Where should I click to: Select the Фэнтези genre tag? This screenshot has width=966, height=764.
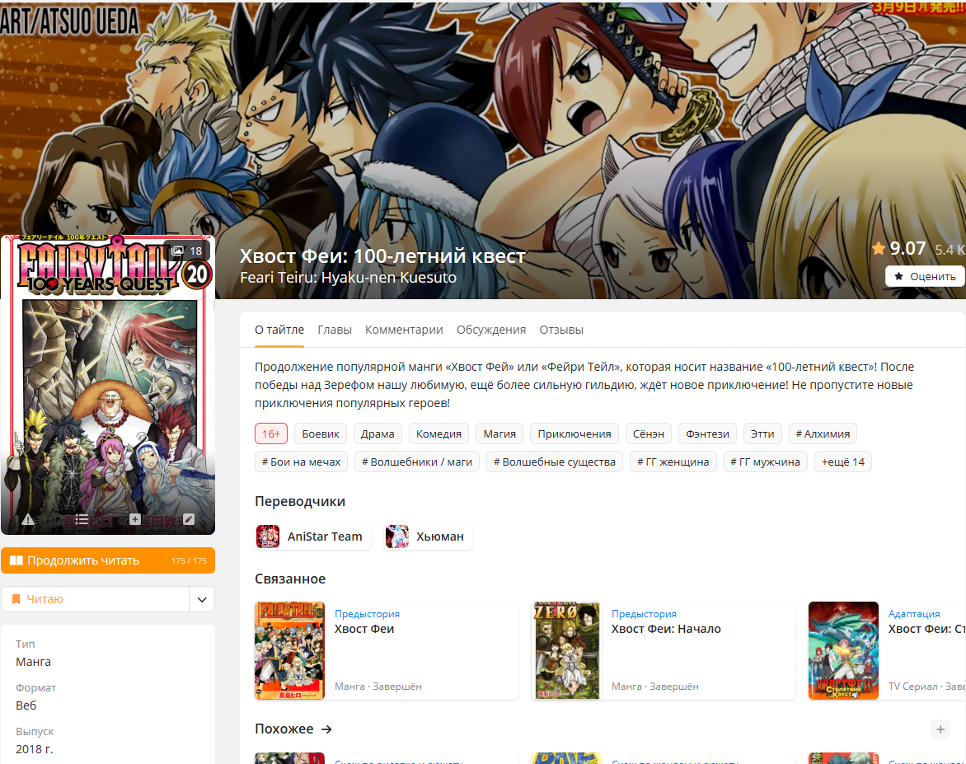coord(707,434)
